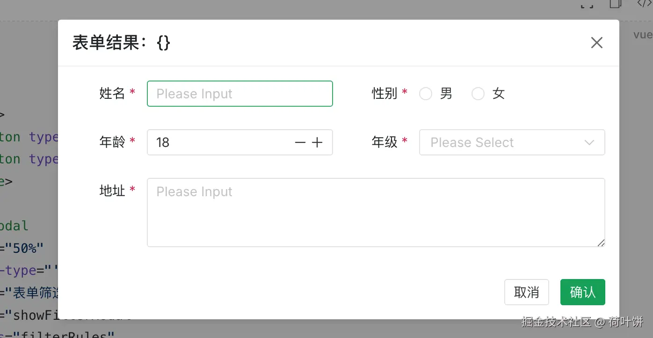Decrease 年龄 with the minus icon
653x338 pixels.
(300, 142)
